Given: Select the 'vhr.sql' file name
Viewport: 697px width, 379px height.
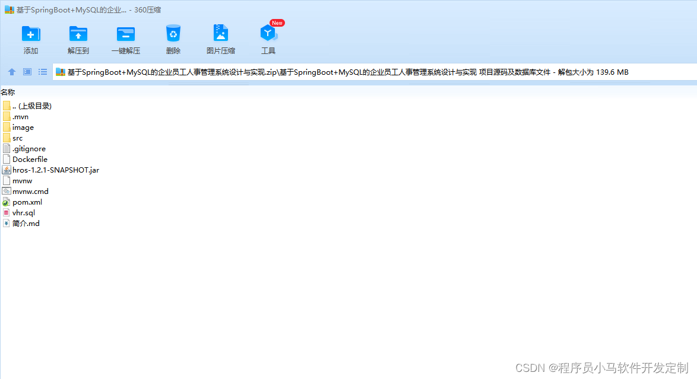Looking at the screenshot, I should pos(24,213).
